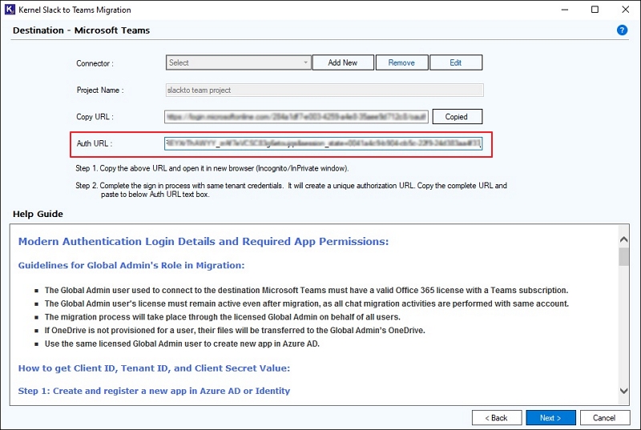
Task: Click bullet 'The Global Admin user used to connect...'
Action: click(306, 290)
